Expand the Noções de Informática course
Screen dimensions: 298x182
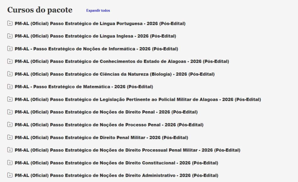coord(10,49)
